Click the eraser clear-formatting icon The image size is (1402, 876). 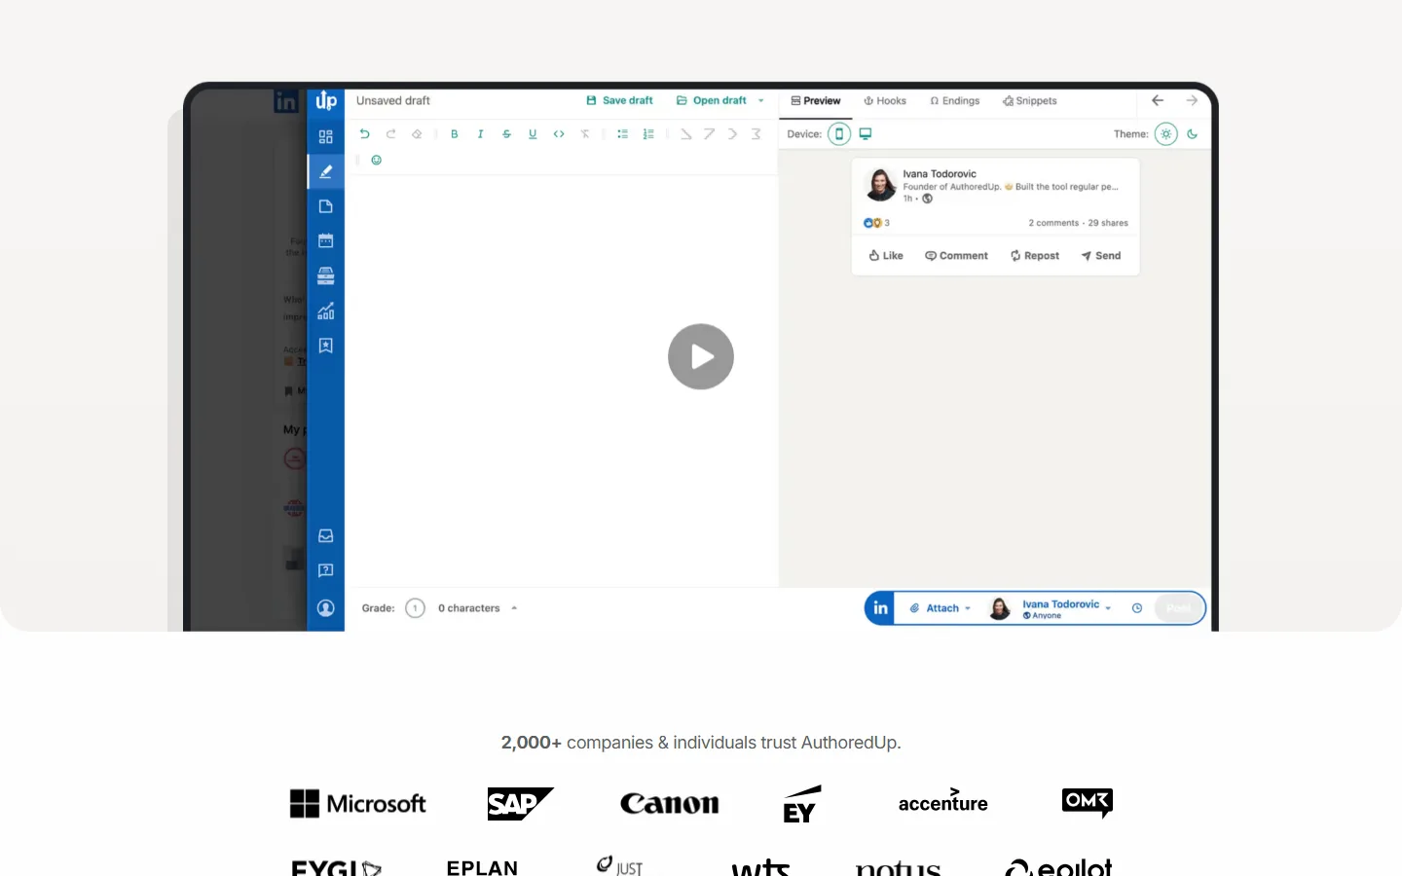tap(417, 134)
